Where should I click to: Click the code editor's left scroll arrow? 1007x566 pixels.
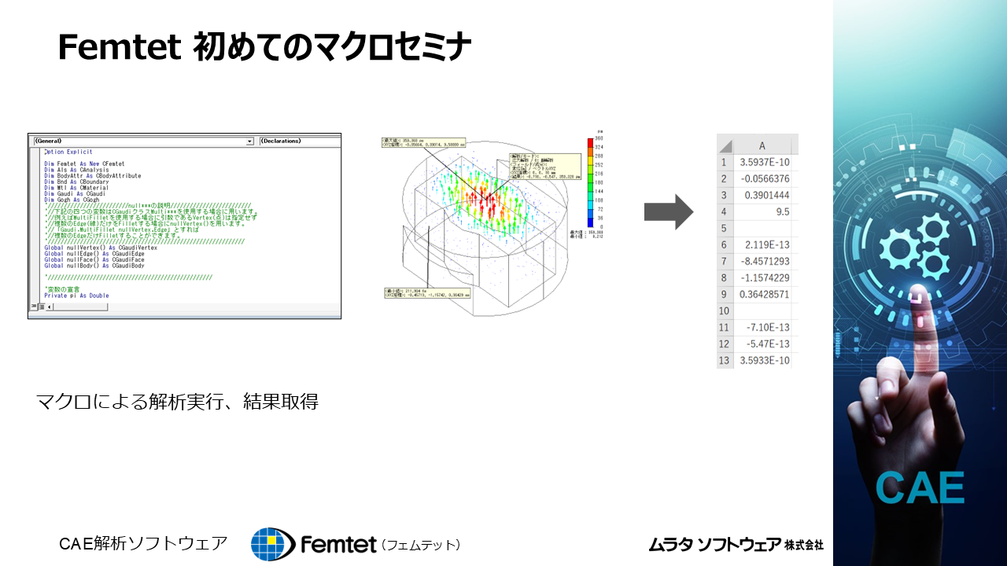coord(50,307)
